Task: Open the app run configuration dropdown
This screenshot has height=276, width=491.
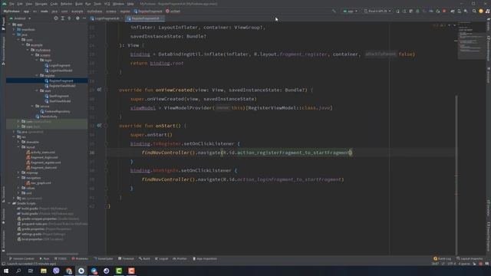Action: (x=350, y=11)
